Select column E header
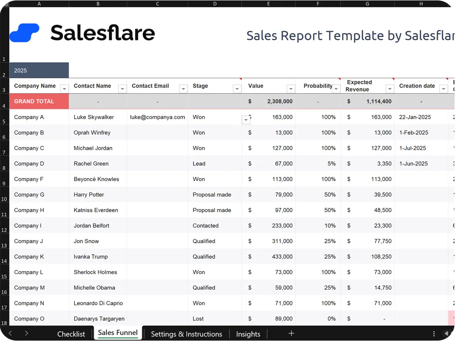This screenshot has width=455, height=341. point(268,4)
